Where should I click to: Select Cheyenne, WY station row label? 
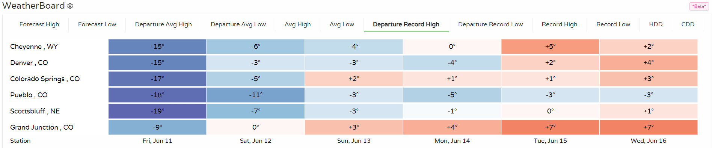coord(34,47)
